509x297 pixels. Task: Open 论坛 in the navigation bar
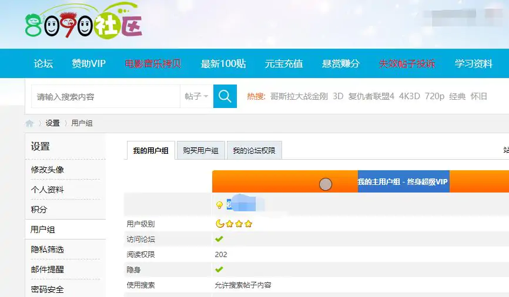43,63
